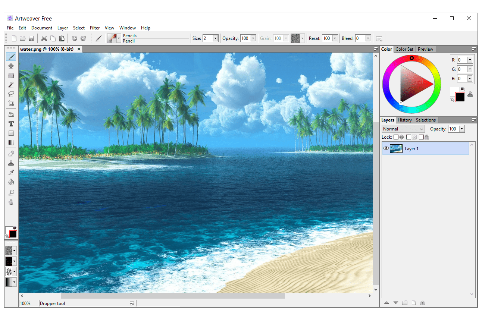The height and width of the screenshot is (321, 482).
Task: Expand the brush Size dropdown
Action: pos(215,38)
